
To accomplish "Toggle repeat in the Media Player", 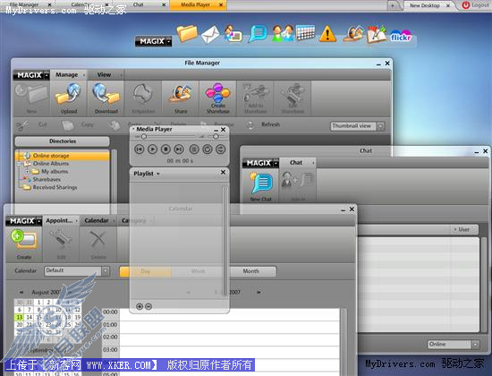I will pyautogui.click(x=208, y=150).
